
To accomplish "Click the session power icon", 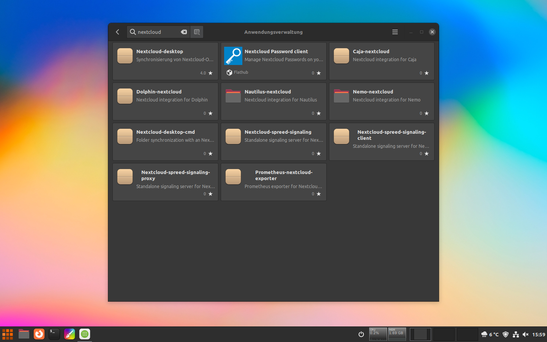I will [361, 334].
